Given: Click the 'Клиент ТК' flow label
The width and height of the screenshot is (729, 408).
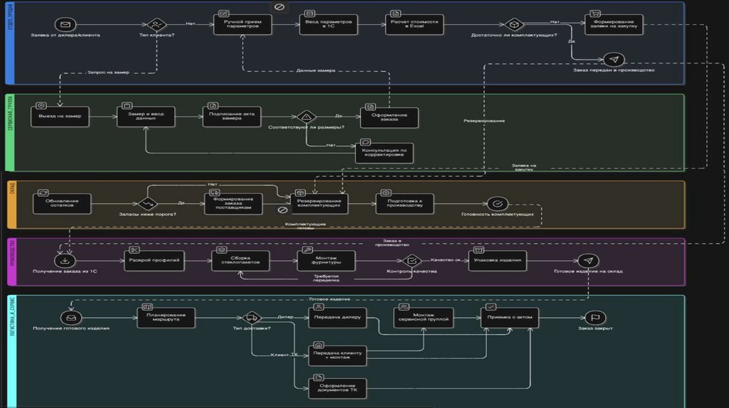Looking at the screenshot, I should 285,355.
